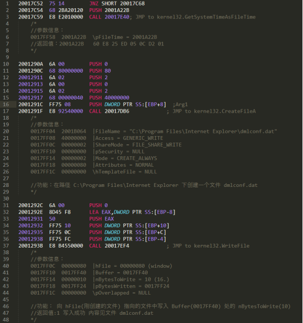Click the hFile = 00000080 (window) line
303x323 pixels.
(133, 266)
